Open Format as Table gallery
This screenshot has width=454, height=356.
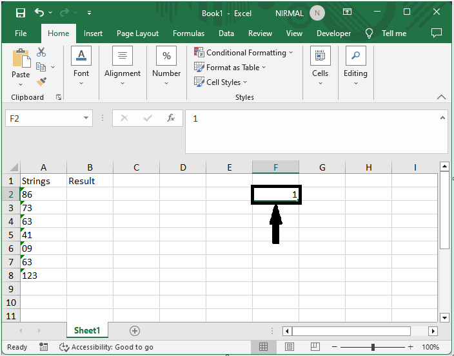[x=230, y=68]
